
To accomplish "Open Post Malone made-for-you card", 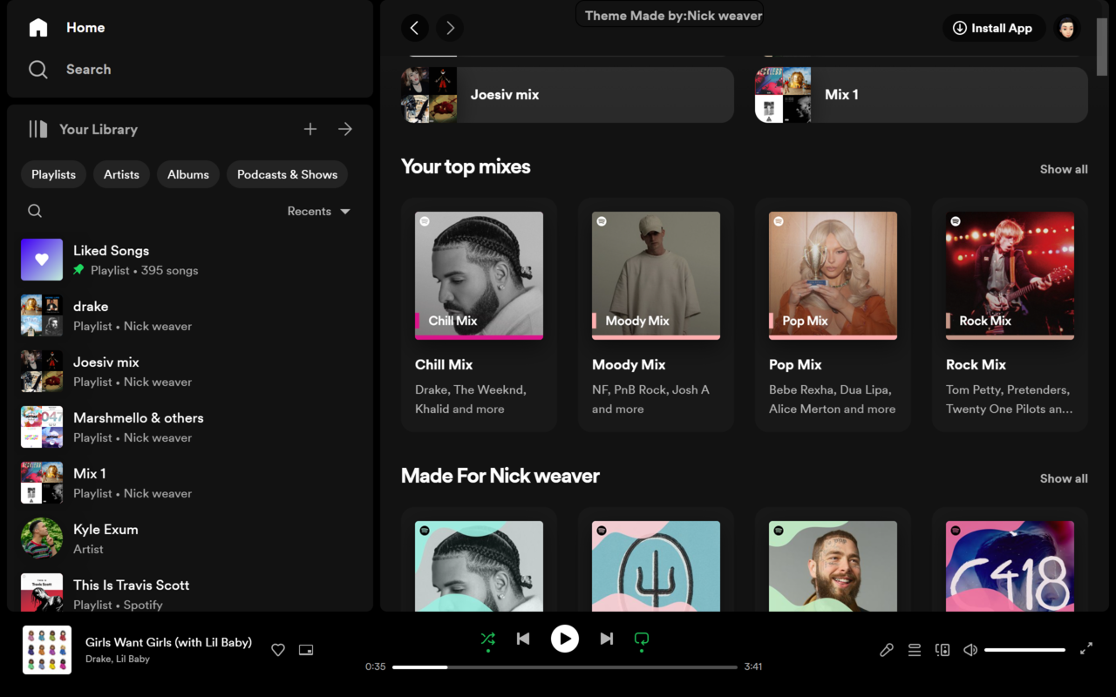I will [833, 559].
